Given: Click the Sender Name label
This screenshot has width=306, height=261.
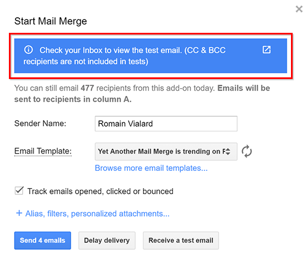Looking at the screenshot, I should pos(40,124).
